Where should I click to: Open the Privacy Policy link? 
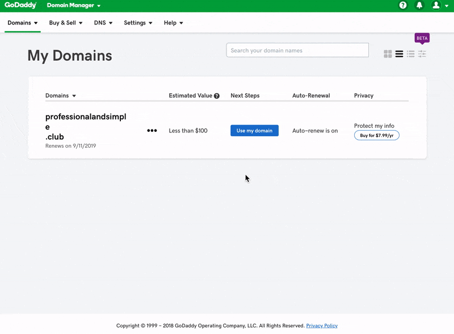322,325
